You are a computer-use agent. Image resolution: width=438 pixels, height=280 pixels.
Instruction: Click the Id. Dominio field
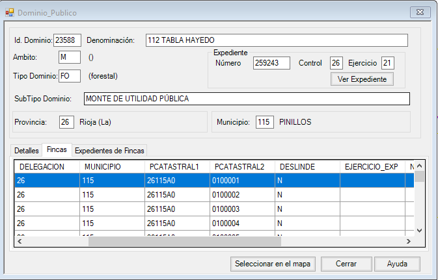(x=68, y=40)
